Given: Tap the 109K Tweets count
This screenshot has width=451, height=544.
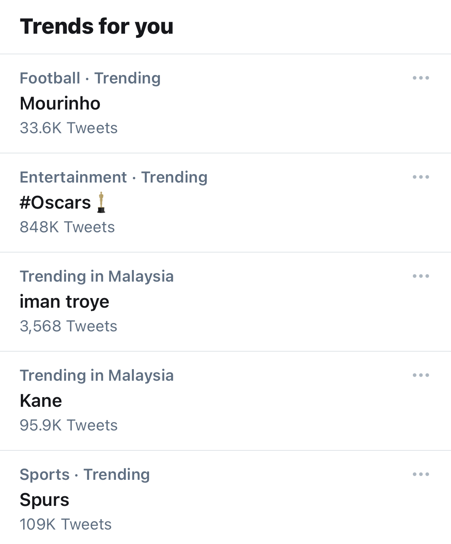Looking at the screenshot, I should (66, 524).
